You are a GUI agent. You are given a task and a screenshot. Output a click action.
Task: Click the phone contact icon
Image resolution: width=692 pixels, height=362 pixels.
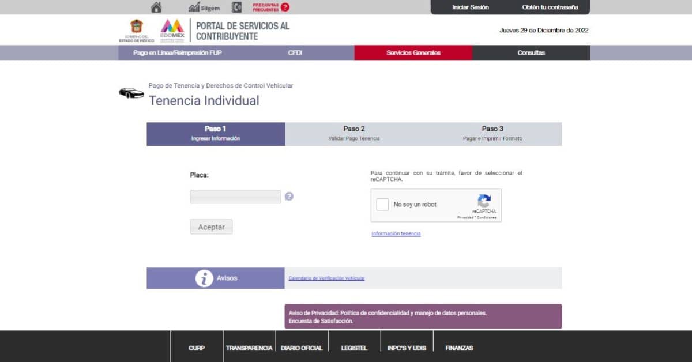click(236, 7)
